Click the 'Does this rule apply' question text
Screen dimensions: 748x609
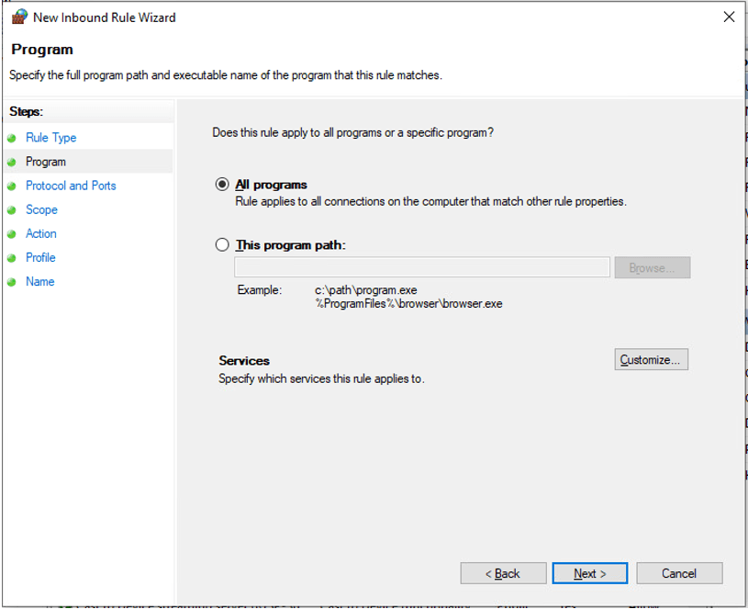click(x=353, y=132)
